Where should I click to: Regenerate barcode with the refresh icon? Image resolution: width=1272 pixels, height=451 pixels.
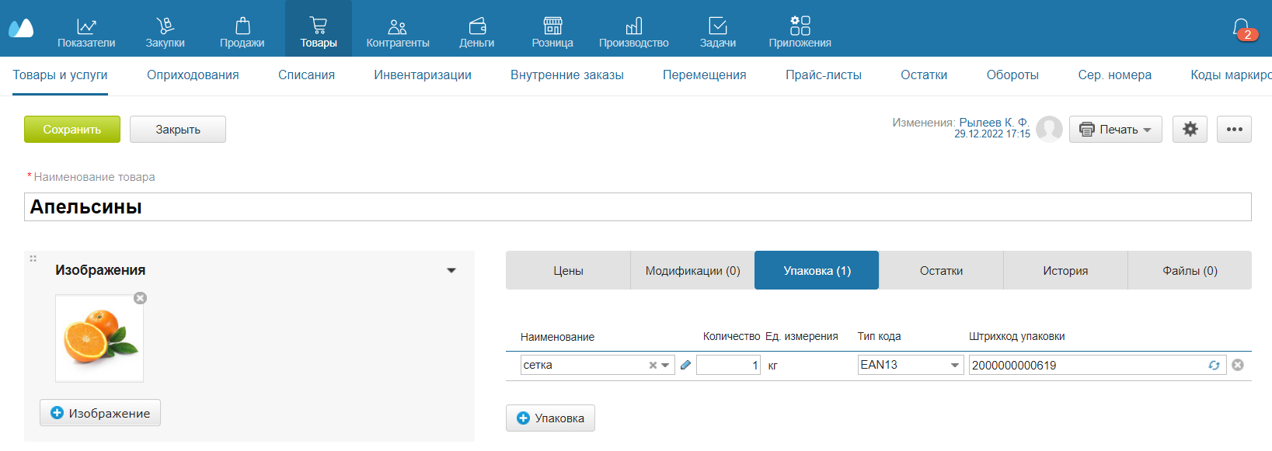click(x=1214, y=365)
